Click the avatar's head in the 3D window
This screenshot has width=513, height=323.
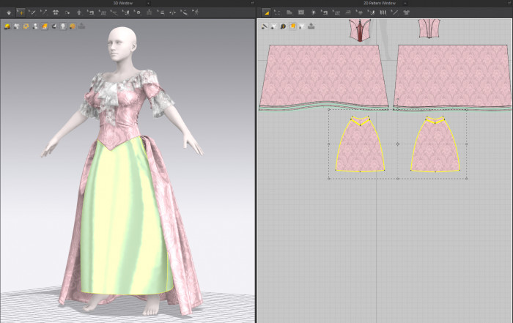[122, 44]
